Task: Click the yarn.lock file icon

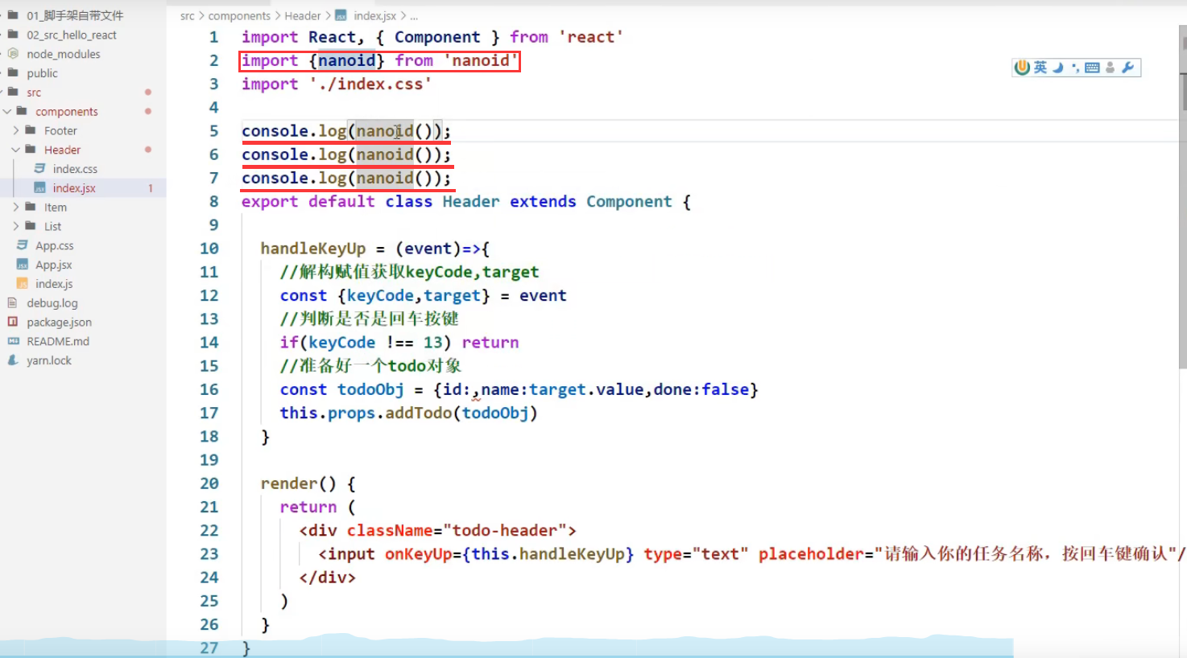Action: [11, 360]
